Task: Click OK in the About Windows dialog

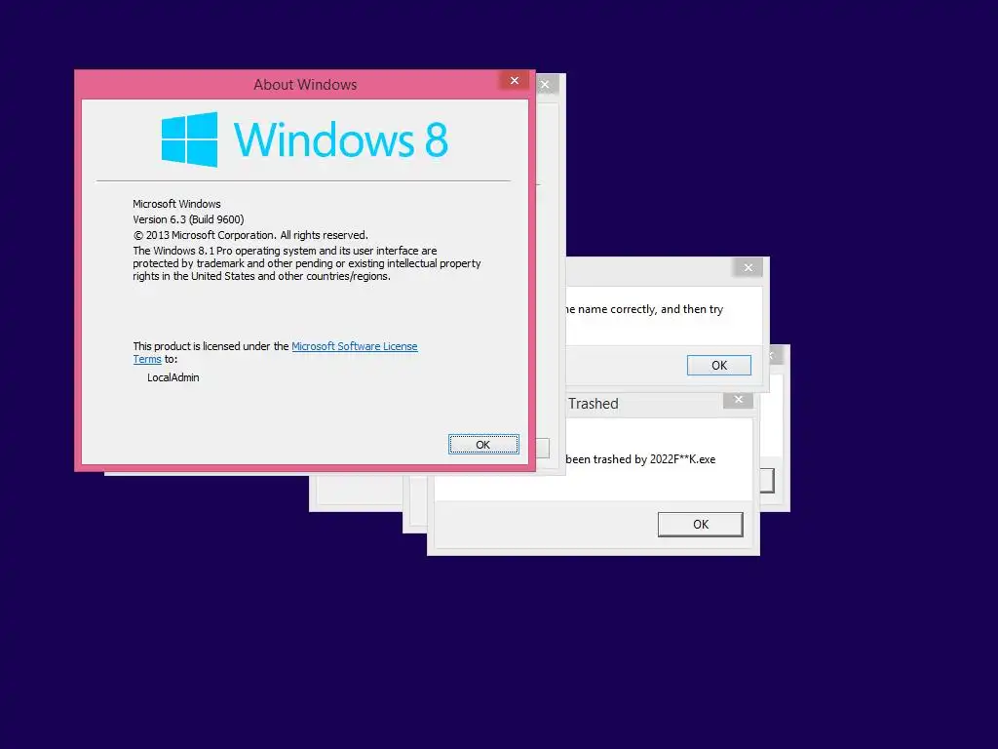Action: (483, 445)
